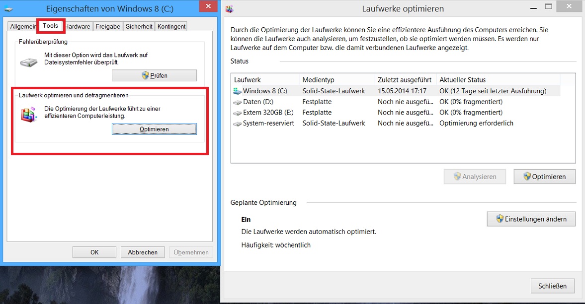Click the Schließen button

point(552,286)
